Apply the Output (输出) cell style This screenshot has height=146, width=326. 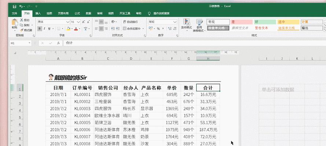(312, 28)
